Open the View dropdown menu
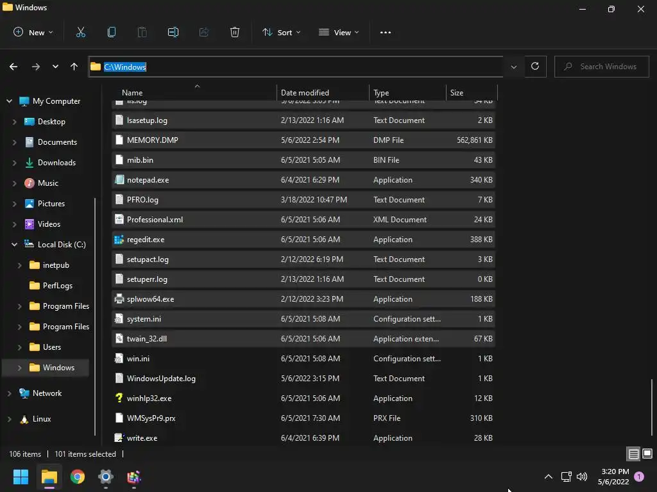Screen dimensions: 657x492 pos(339,32)
